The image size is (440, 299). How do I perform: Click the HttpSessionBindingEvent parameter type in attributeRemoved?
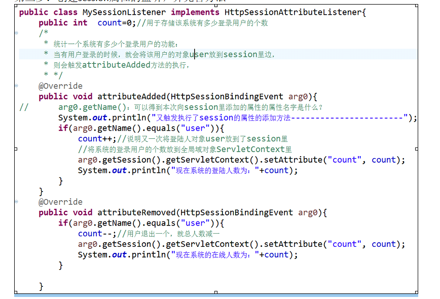[x=237, y=212]
